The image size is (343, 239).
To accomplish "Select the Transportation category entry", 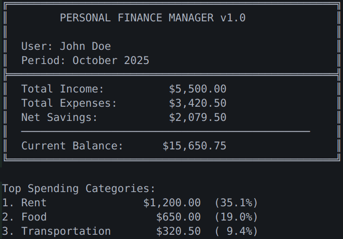I will pos(66,231).
